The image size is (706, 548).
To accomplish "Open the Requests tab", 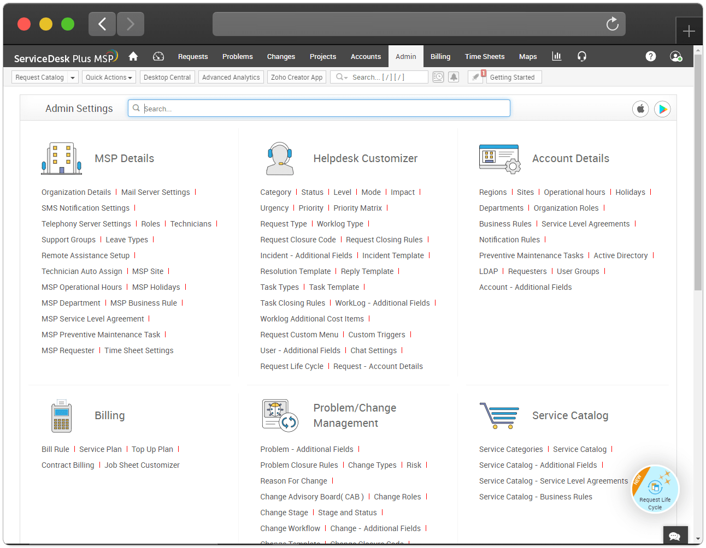I will 193,56.
